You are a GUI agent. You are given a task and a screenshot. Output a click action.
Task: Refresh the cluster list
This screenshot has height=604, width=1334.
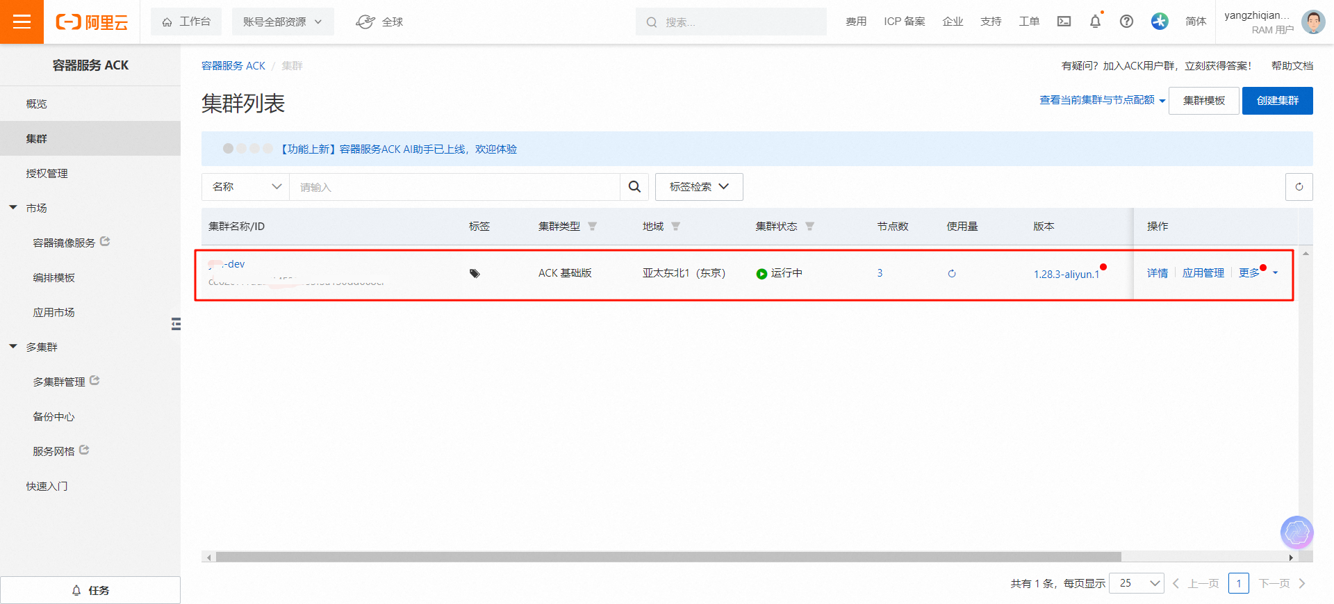coord(1299,187)
